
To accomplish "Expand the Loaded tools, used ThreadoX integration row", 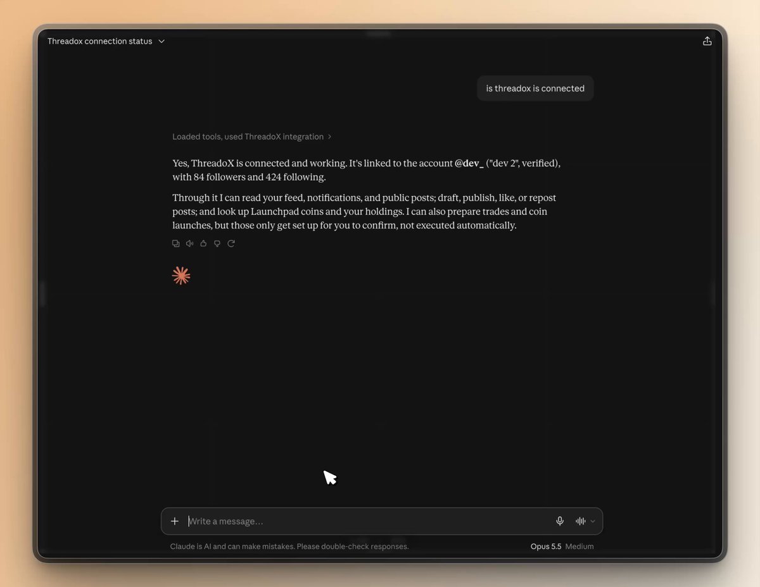I will pyautogui.click(x=252, y=137).
